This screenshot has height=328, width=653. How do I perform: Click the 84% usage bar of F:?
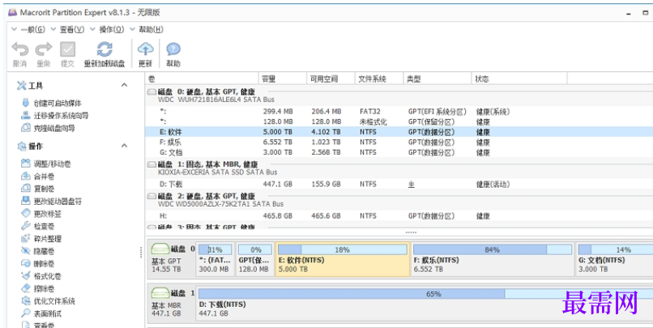pyautogui.click(x=493, y=249)
